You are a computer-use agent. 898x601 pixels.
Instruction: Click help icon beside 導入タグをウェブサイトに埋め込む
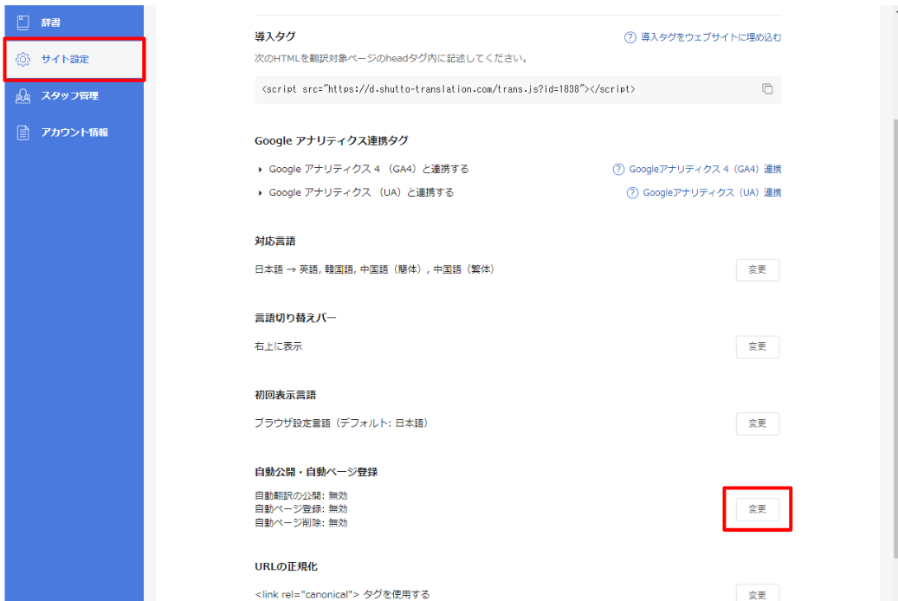[x=630, y=37]
